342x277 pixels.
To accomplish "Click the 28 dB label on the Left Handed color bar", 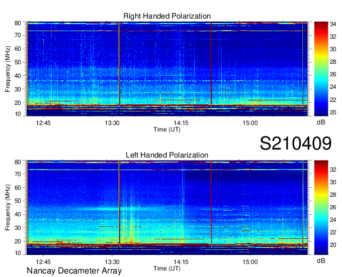I will (333, 195).
